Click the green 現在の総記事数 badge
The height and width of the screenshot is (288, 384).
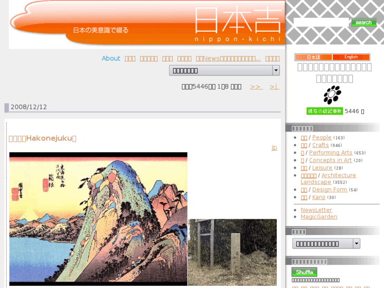point(324,111)
